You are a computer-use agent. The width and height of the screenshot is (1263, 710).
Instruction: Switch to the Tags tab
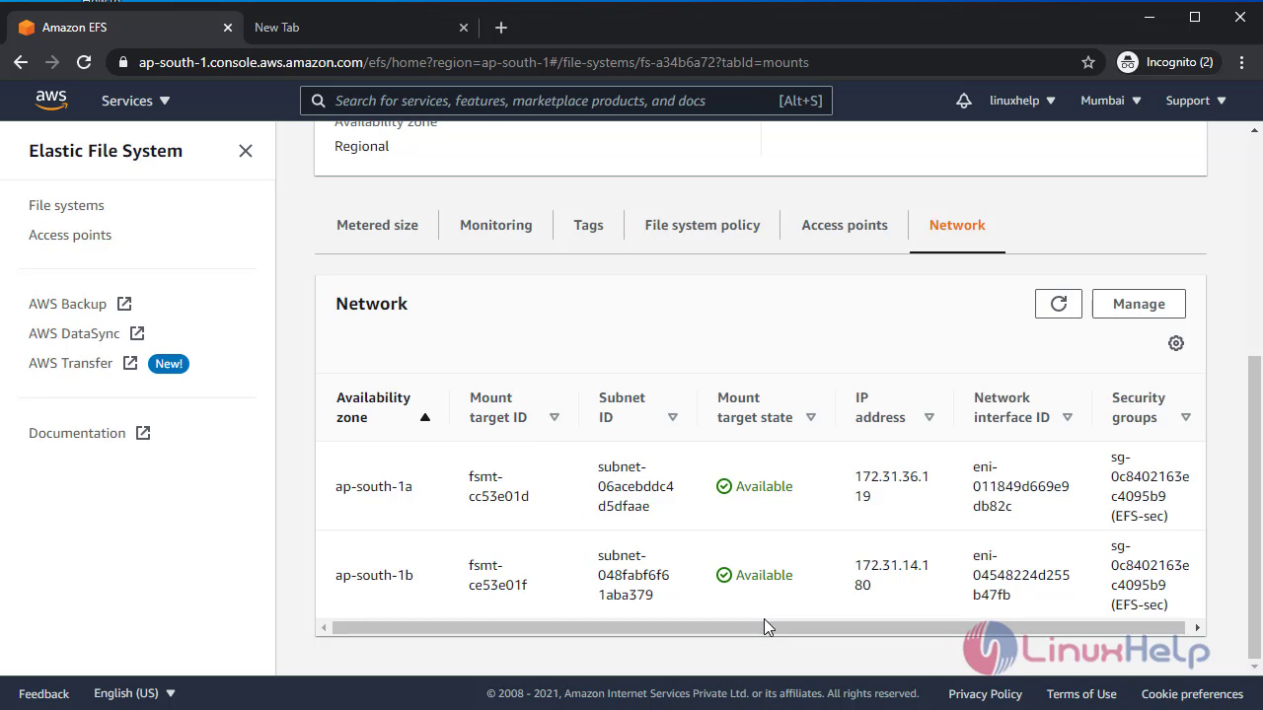[588, 225]
